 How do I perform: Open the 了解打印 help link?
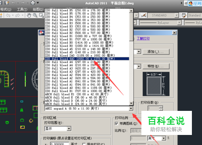143,39
